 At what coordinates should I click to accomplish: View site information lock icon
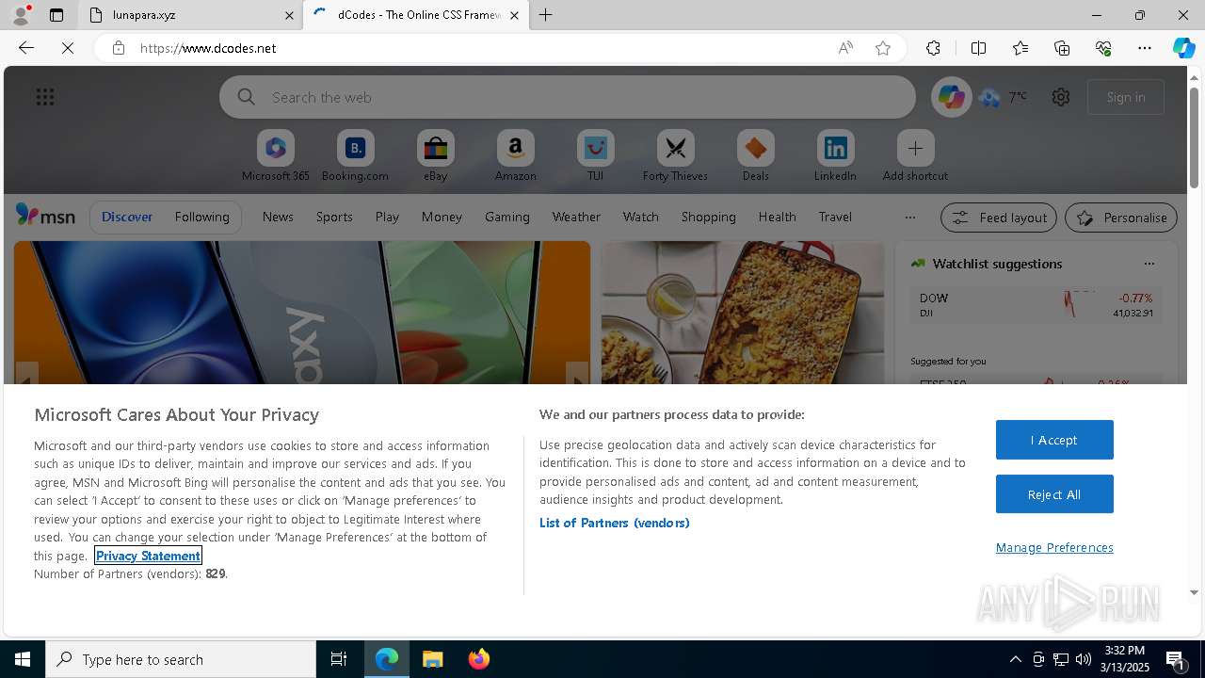[119, 48]
